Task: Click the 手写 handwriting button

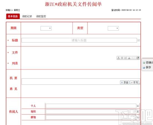Action: [x=134, y=82]
